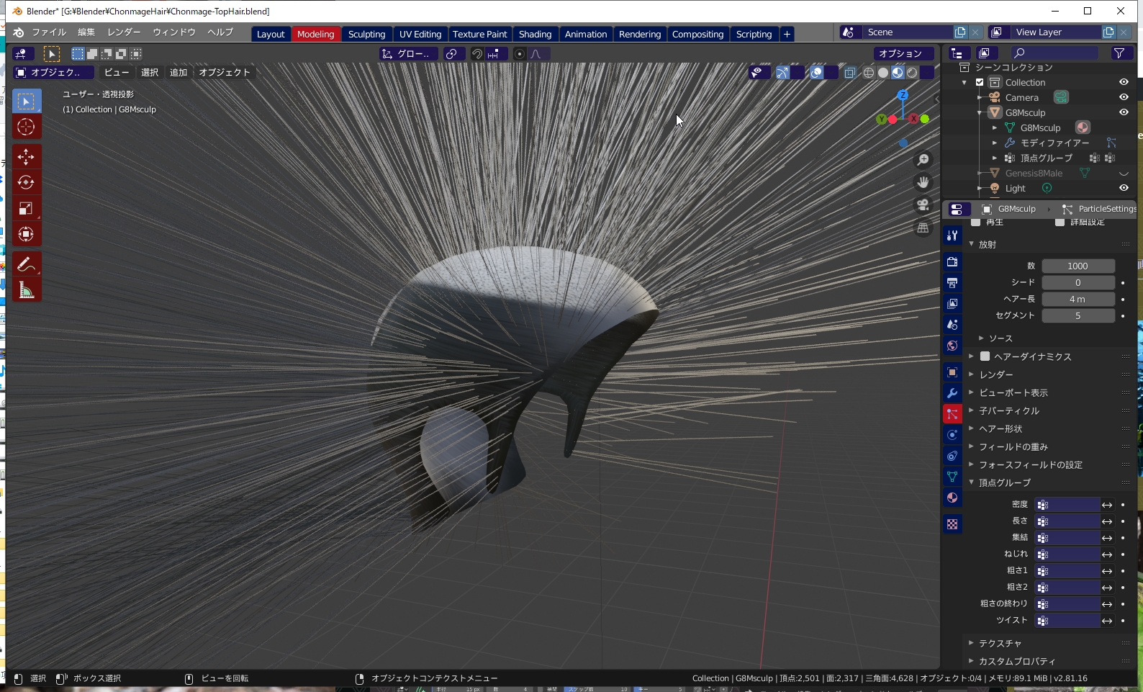
Task: Enable the ヘアーダイナミクス checkbox
Action: point(985,356)
